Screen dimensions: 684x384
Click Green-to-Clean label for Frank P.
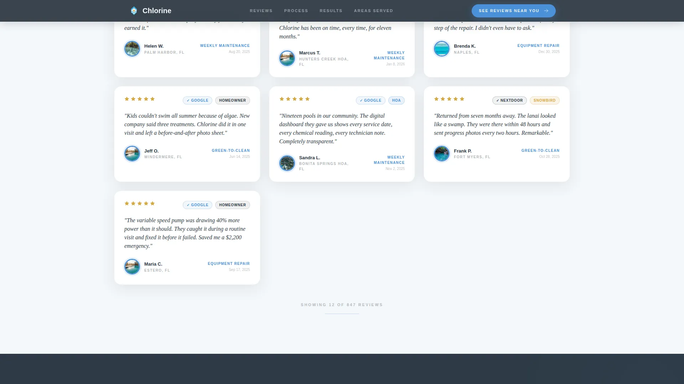[x=540, y=150]
